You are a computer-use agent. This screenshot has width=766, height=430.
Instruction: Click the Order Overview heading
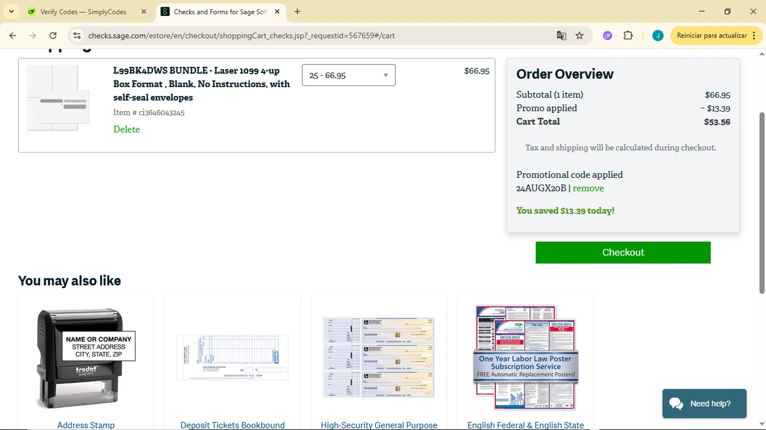pyautogui.click(x=565, y=74)
